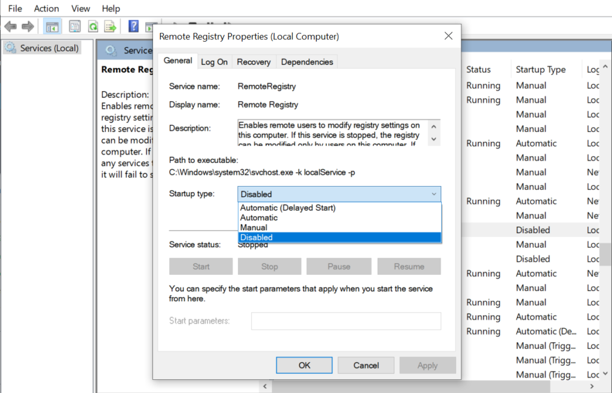Screen dimensions: 612x393
Task: Confirm changes with the OK button
Action: tap(304, 365)
